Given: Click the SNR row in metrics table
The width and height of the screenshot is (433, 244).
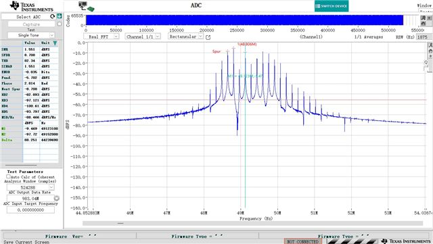Looking at the screenshot, I should (x=29, y=49).
